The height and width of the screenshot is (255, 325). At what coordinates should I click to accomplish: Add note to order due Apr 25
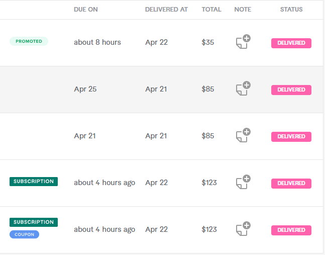[243, 89]
